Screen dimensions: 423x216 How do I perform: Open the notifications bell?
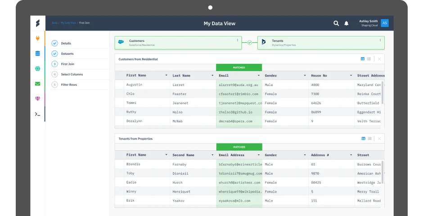coord(346,23)
